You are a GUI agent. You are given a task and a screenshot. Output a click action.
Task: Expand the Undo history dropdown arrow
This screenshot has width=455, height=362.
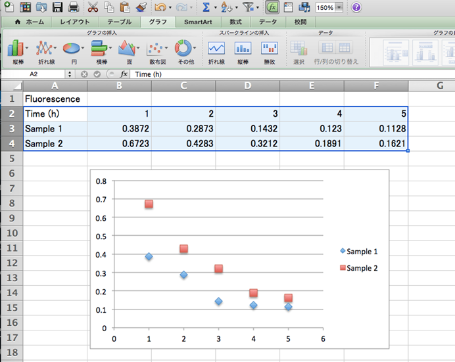(x=170, y=8)
